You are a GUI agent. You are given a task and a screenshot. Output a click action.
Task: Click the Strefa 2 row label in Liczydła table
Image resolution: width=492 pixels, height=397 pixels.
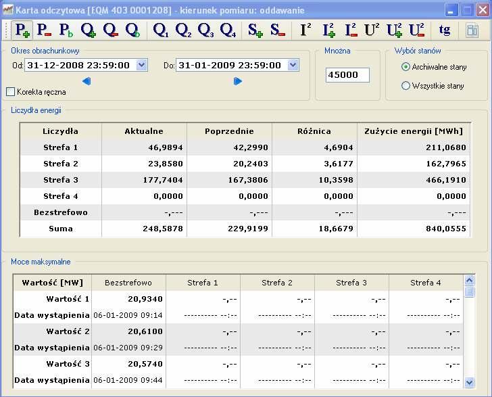(61, 164)
